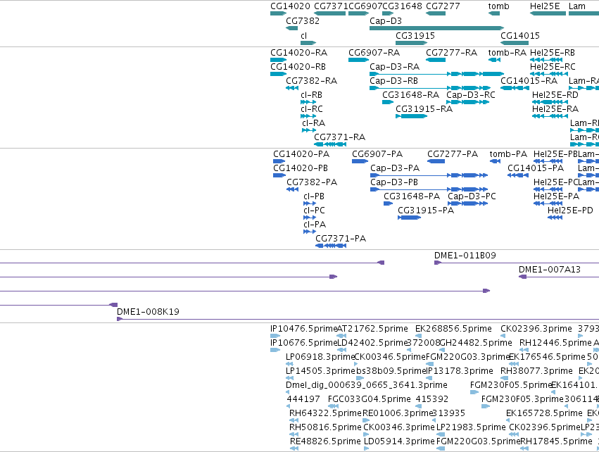Click the CG7277 gene feature
The height and width of the screenshot is (452, 599).
coord(436,13)
